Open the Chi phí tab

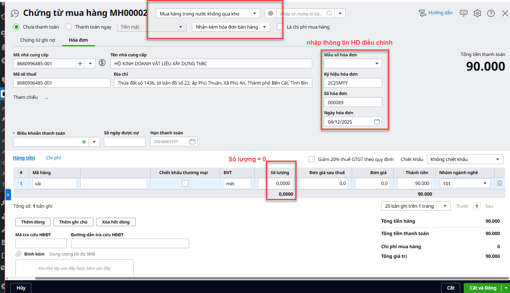[x=53, y=158]
